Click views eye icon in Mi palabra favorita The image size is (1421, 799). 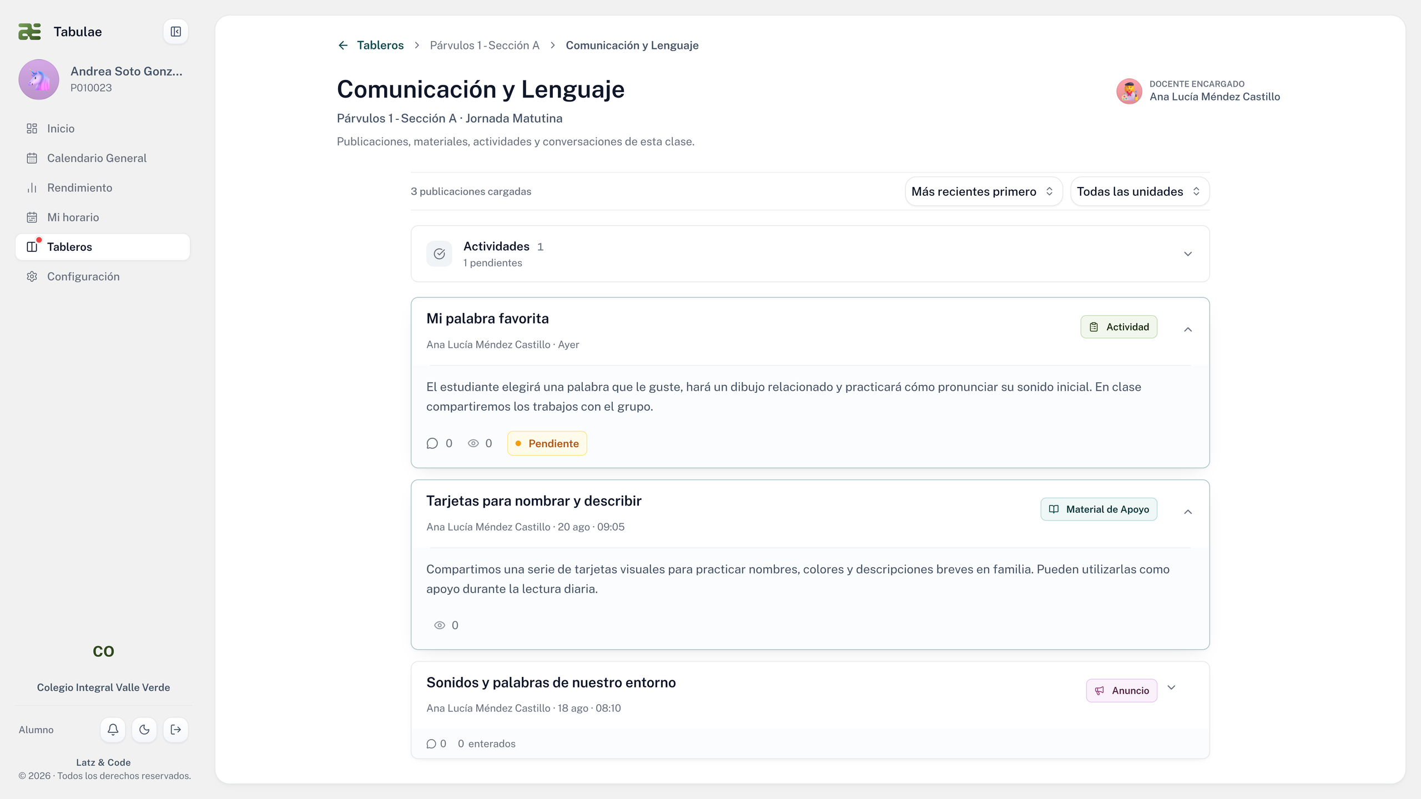(x=473, y=443)
